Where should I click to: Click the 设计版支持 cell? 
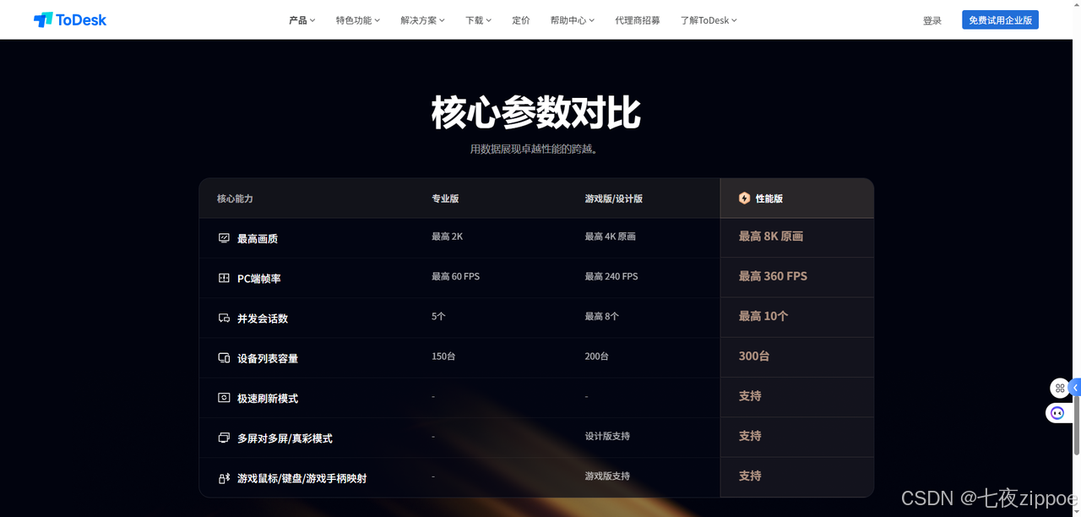607,436
